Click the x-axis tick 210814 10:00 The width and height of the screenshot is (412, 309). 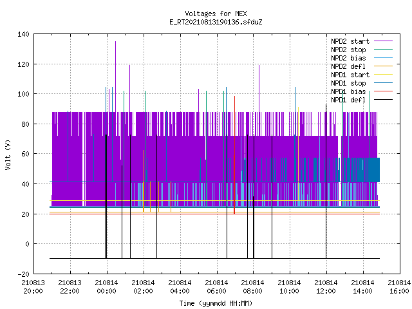pyautogui.click(x=289, y=287)
